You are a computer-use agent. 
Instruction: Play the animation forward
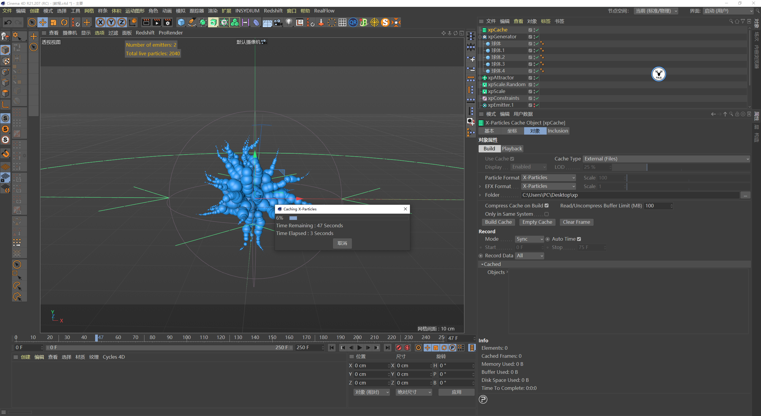click(x=360, y=348)
